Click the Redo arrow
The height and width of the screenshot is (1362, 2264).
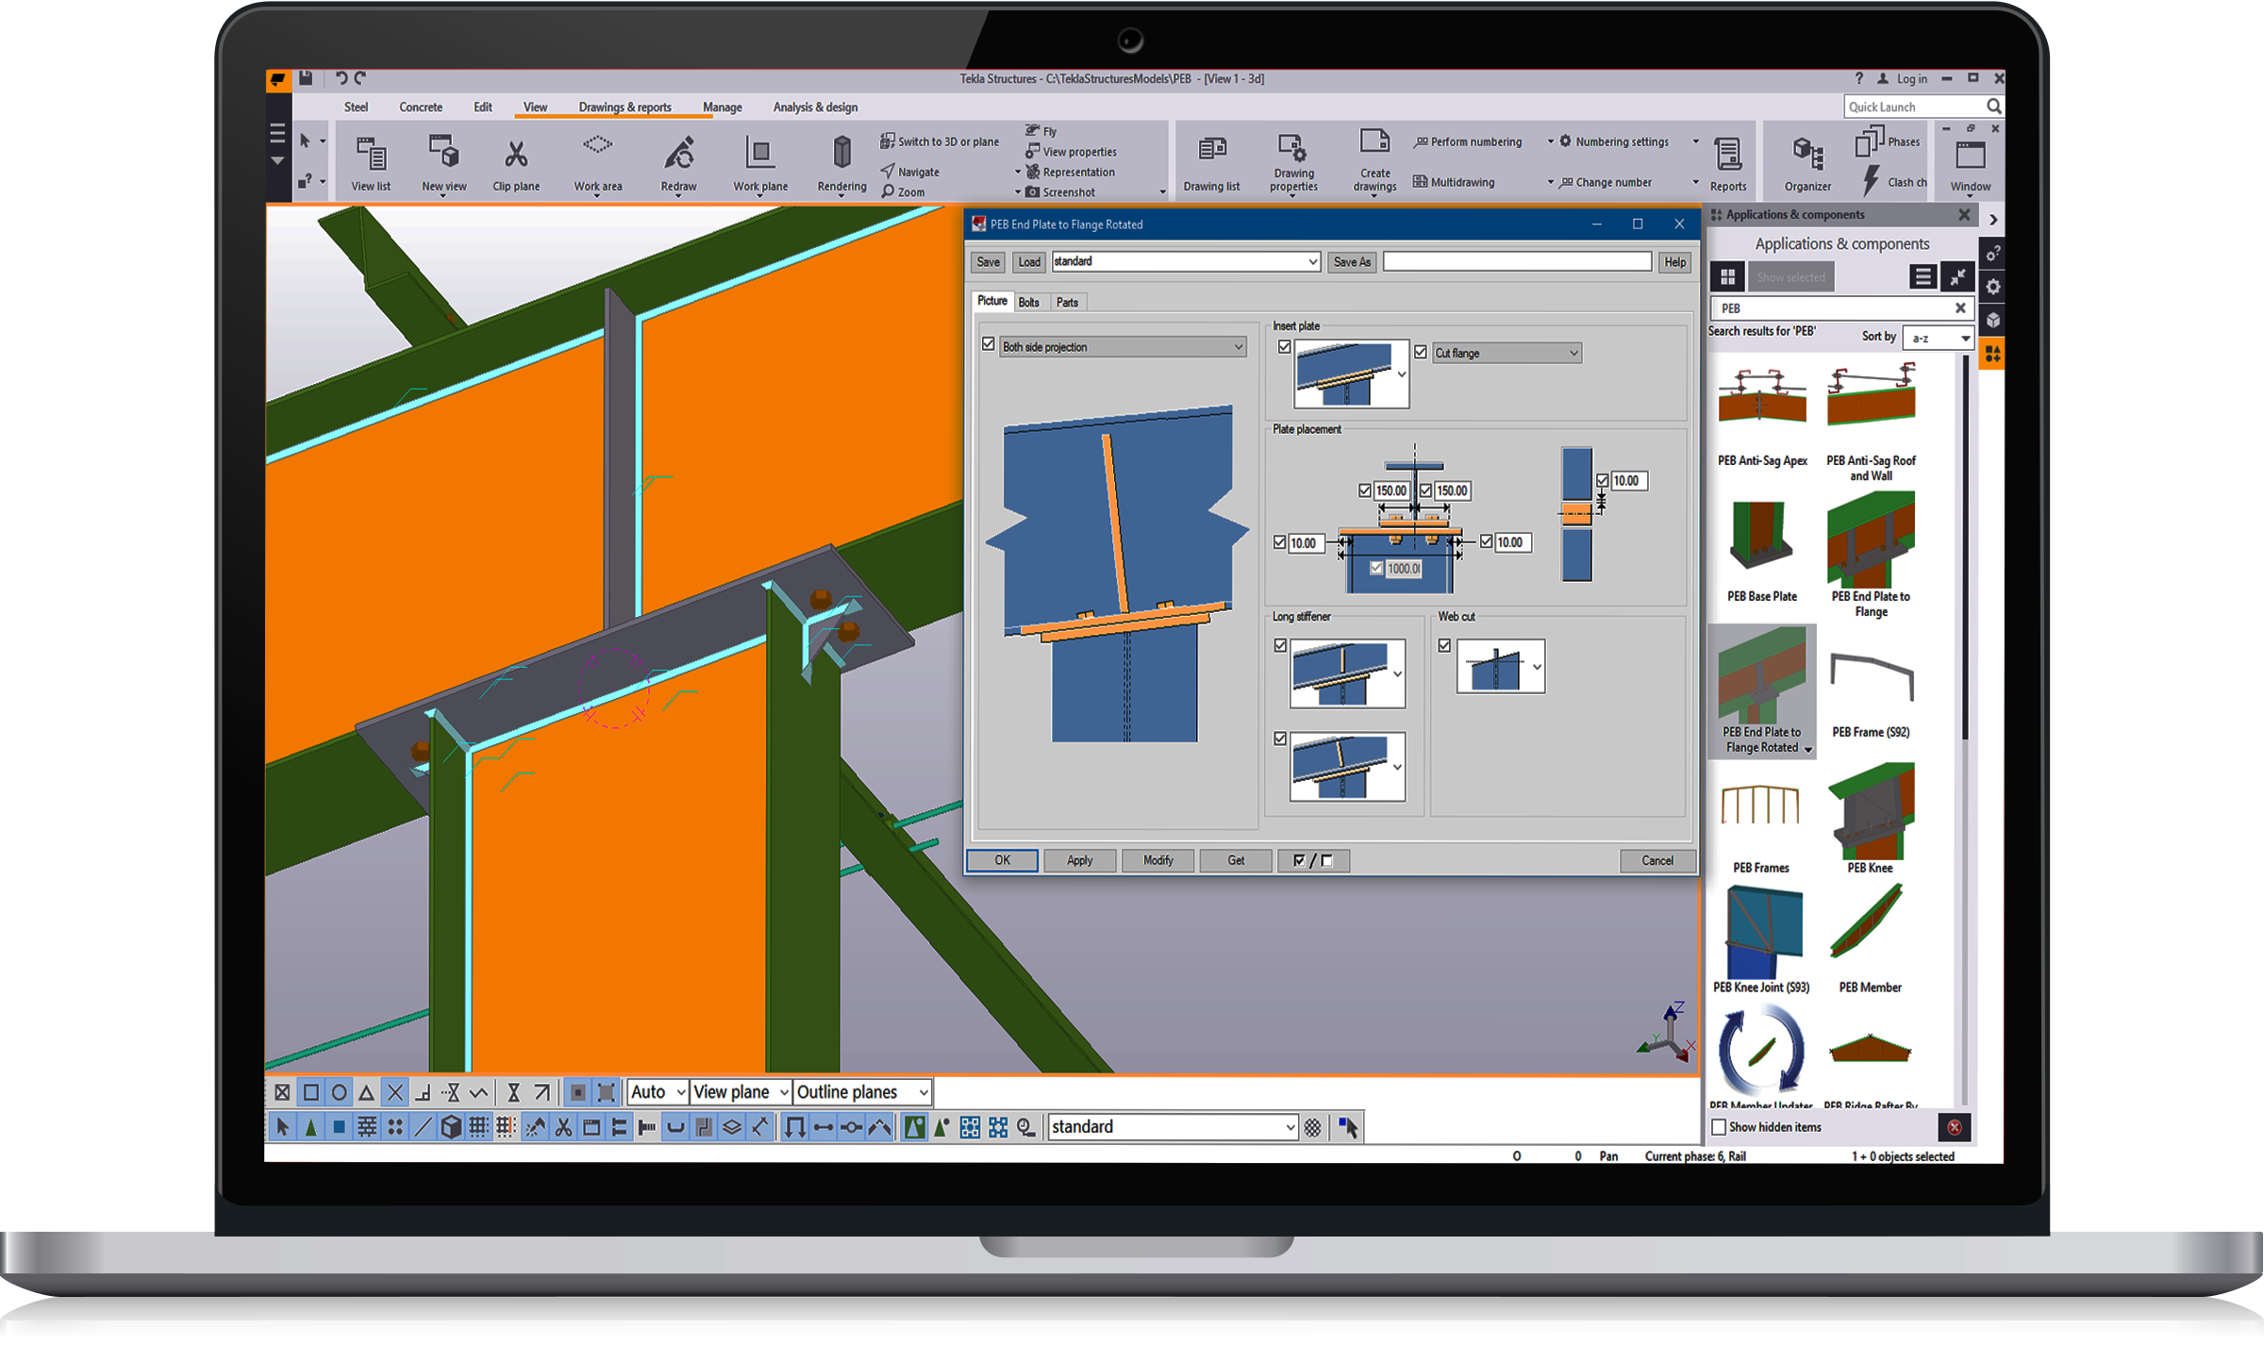(x=360, y=78)
